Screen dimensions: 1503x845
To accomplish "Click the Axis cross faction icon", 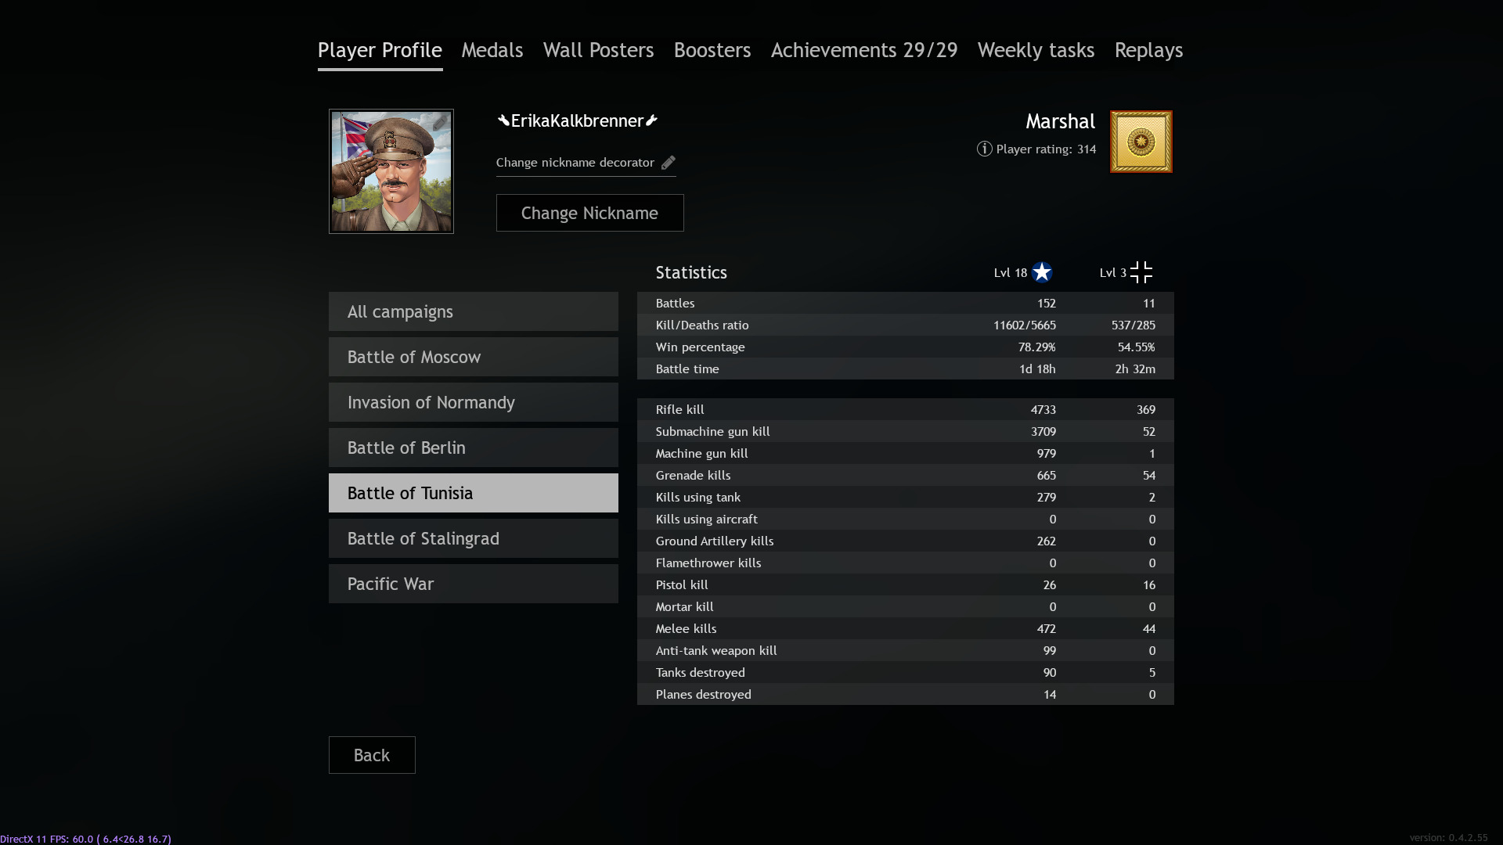I will pos(1141,272).
